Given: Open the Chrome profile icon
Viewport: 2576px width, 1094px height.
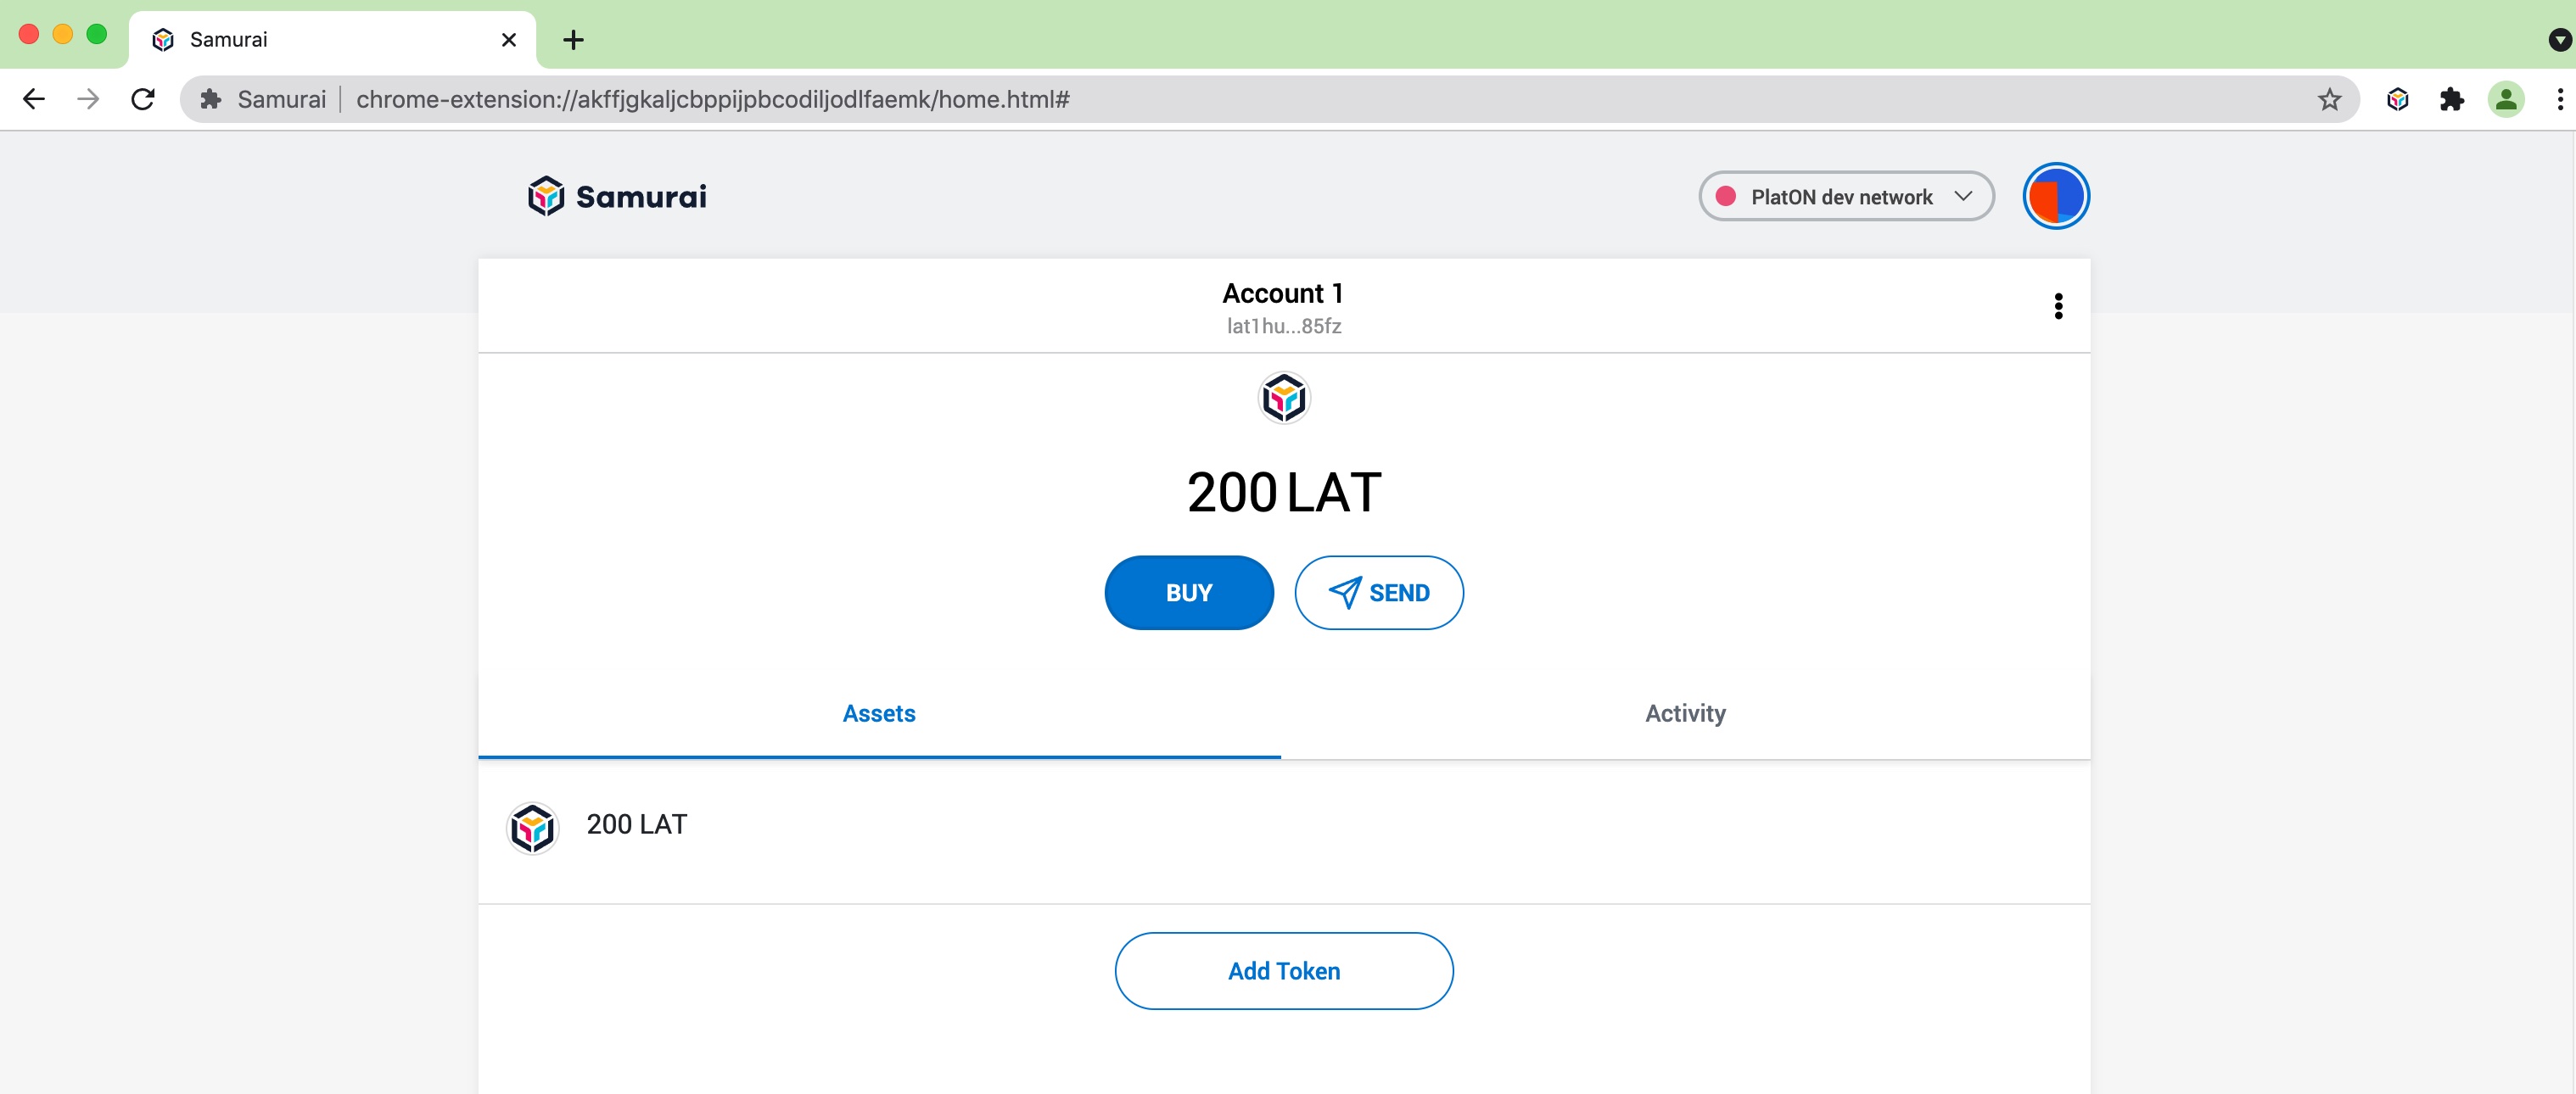Looking at the screenshot, I should coord(2505,99).
